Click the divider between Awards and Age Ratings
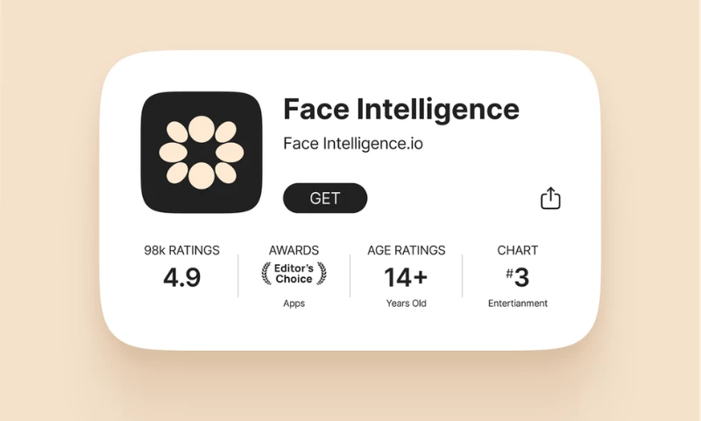The image size is (701, 421). [350, 275]
